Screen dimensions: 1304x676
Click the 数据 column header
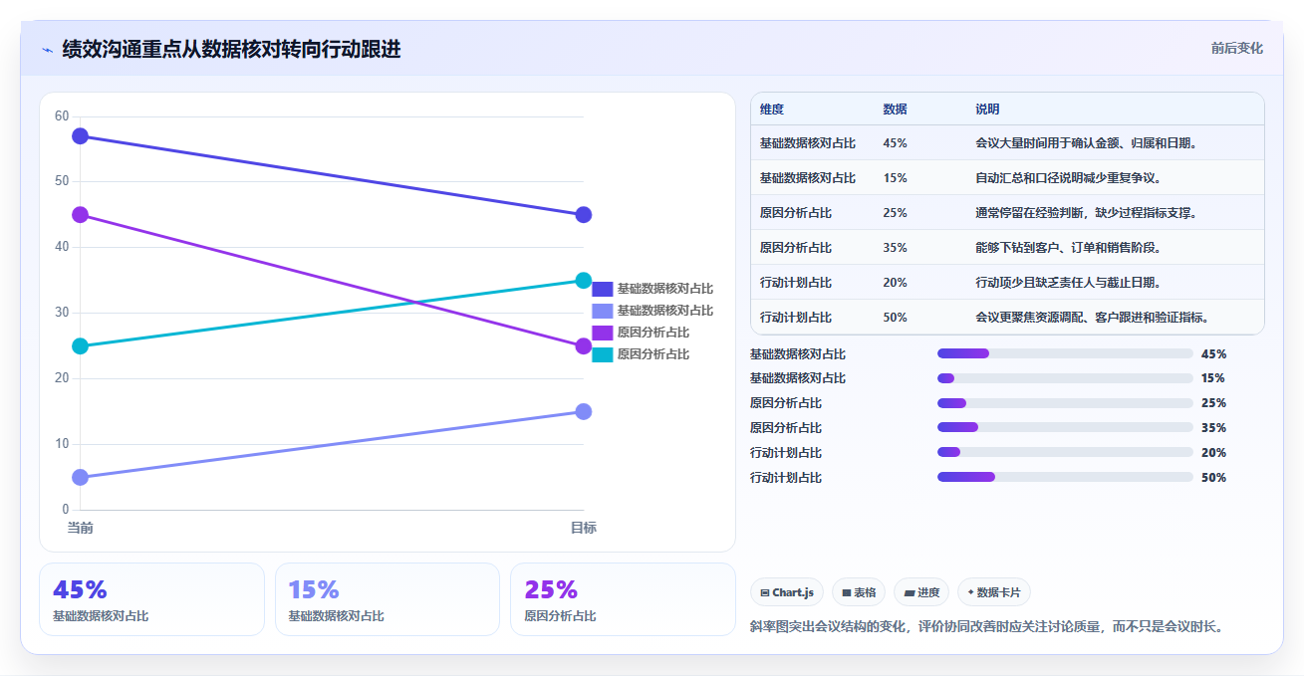[x=895, y=110]
